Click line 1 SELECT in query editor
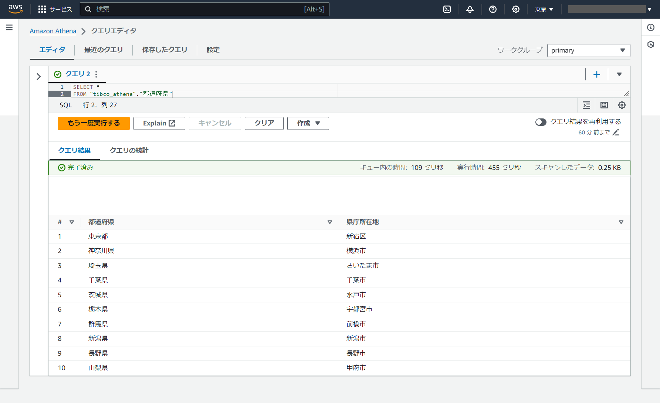This screenshot has height=403, width=660. click(86, 87)
